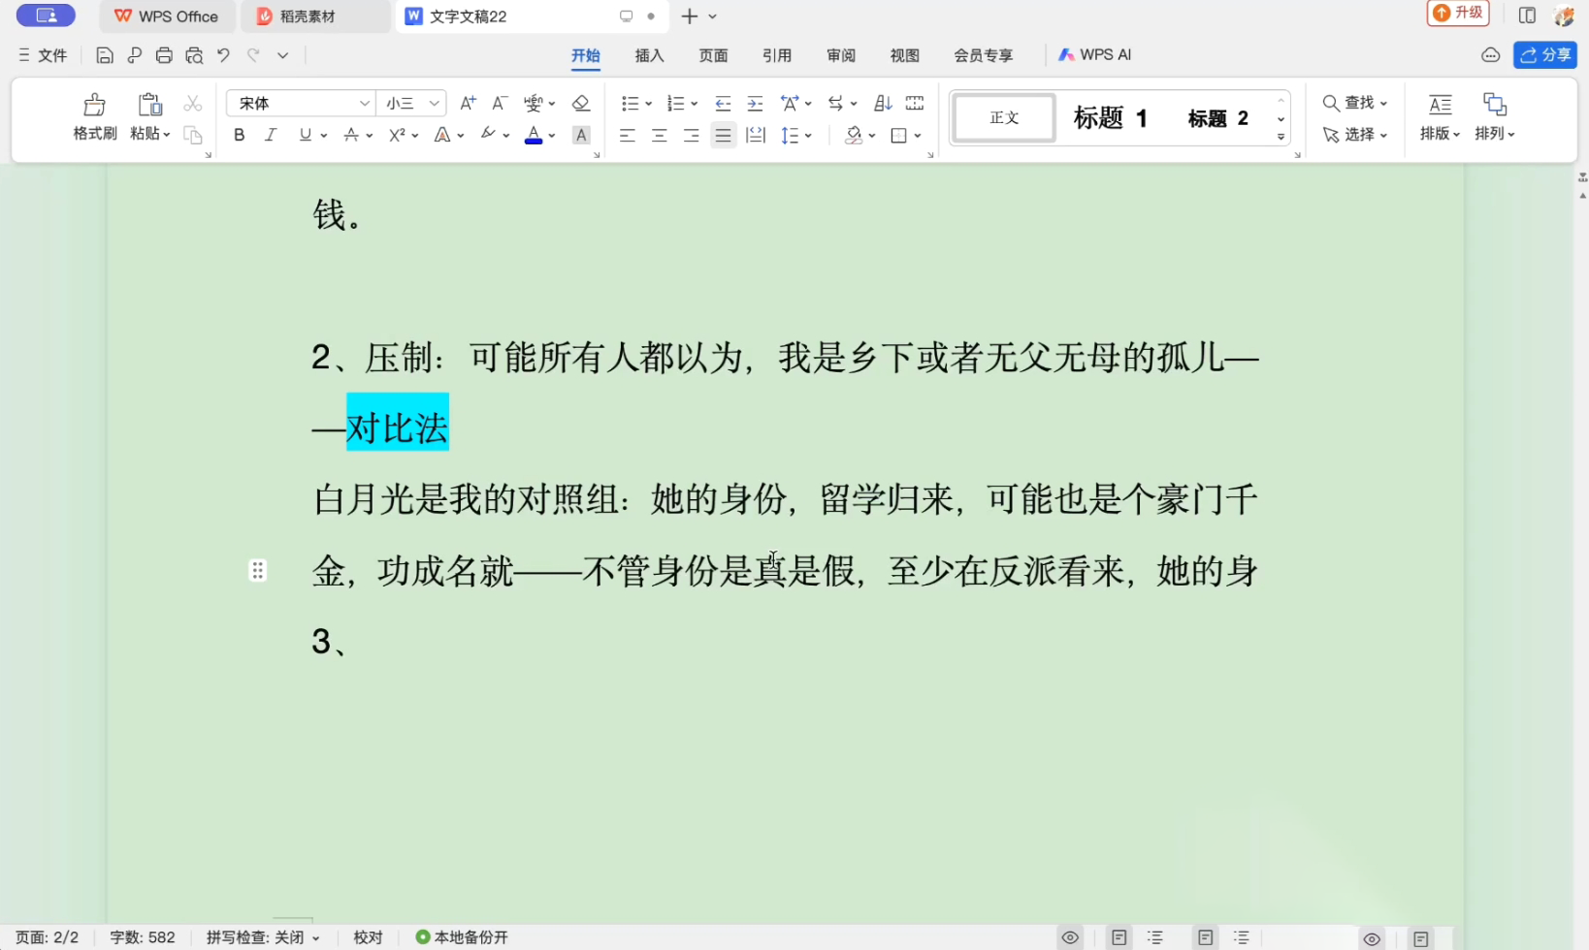Apply the 标题 1 style

coord(1111,118)
